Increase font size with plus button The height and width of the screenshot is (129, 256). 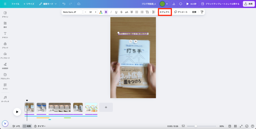(x=95, y=12)
